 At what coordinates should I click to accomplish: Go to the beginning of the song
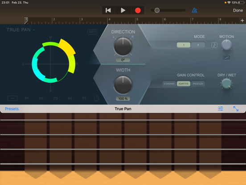coord(108,10)
